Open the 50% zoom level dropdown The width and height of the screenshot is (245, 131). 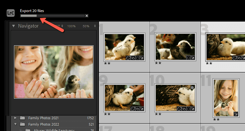point(87,26)
